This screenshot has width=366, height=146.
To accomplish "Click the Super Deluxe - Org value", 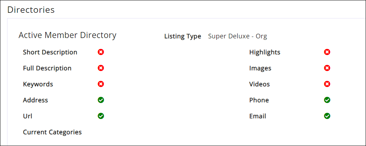I will point(237,36).
